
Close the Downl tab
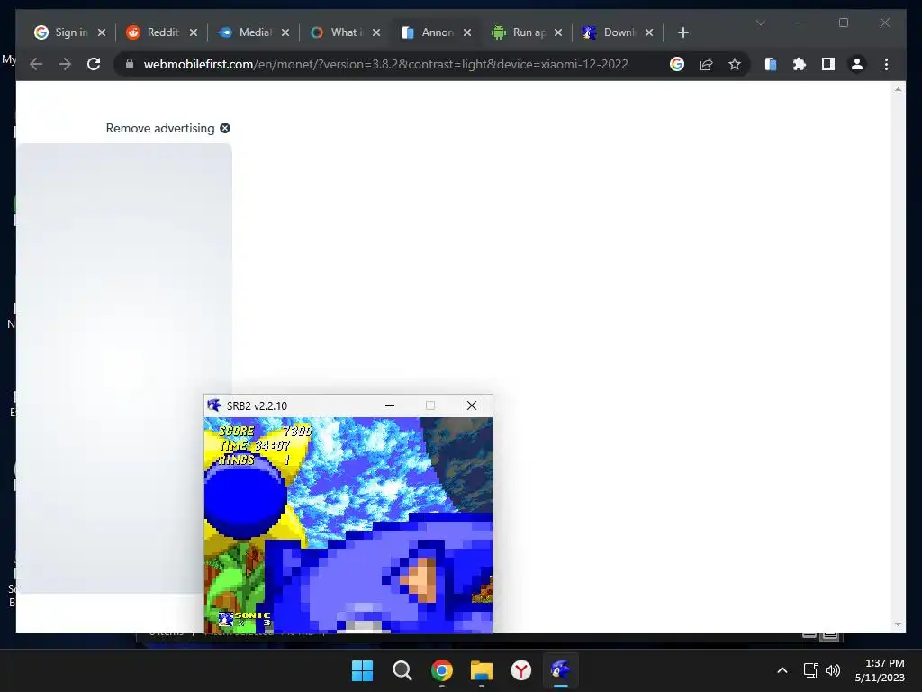[x=649, y=32]
